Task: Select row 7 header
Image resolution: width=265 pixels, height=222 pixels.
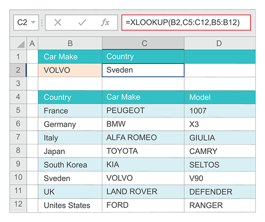Action: click(18, 137)
